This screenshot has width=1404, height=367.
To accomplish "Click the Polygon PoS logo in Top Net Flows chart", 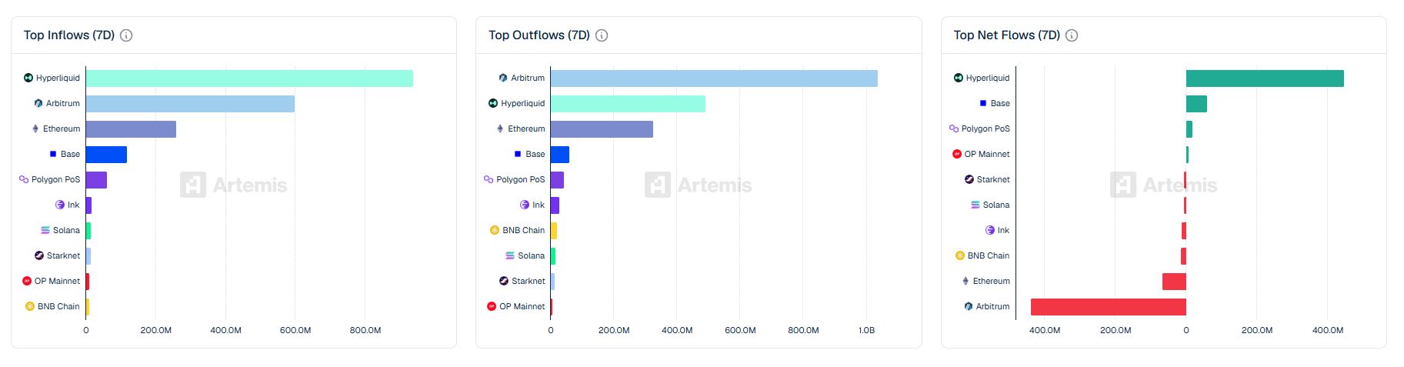I will click(954, 128).
